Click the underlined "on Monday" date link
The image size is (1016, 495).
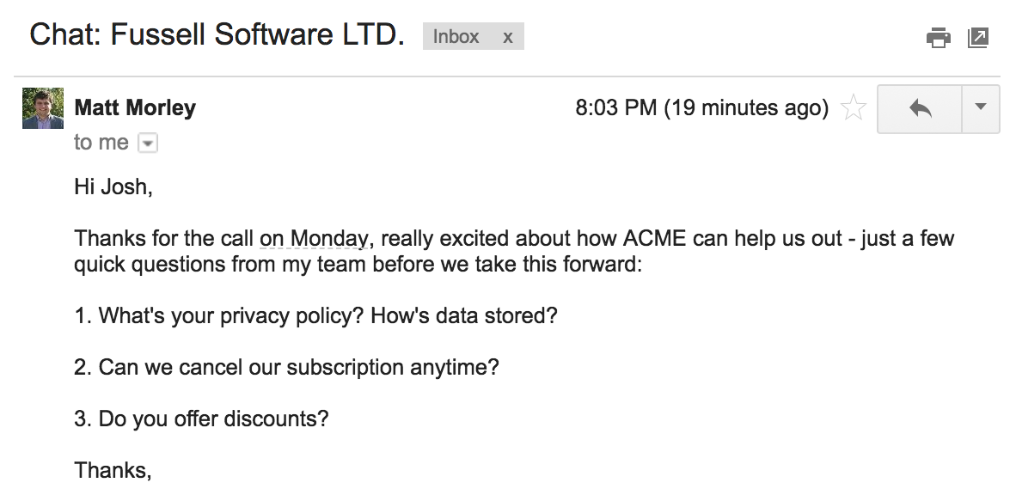pos(315,238)
